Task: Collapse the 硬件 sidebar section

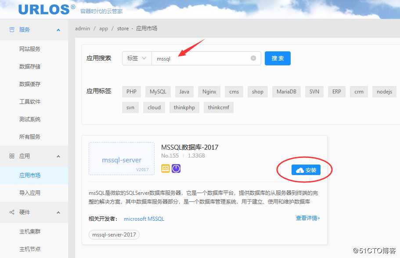Action: tap(58, 212)
